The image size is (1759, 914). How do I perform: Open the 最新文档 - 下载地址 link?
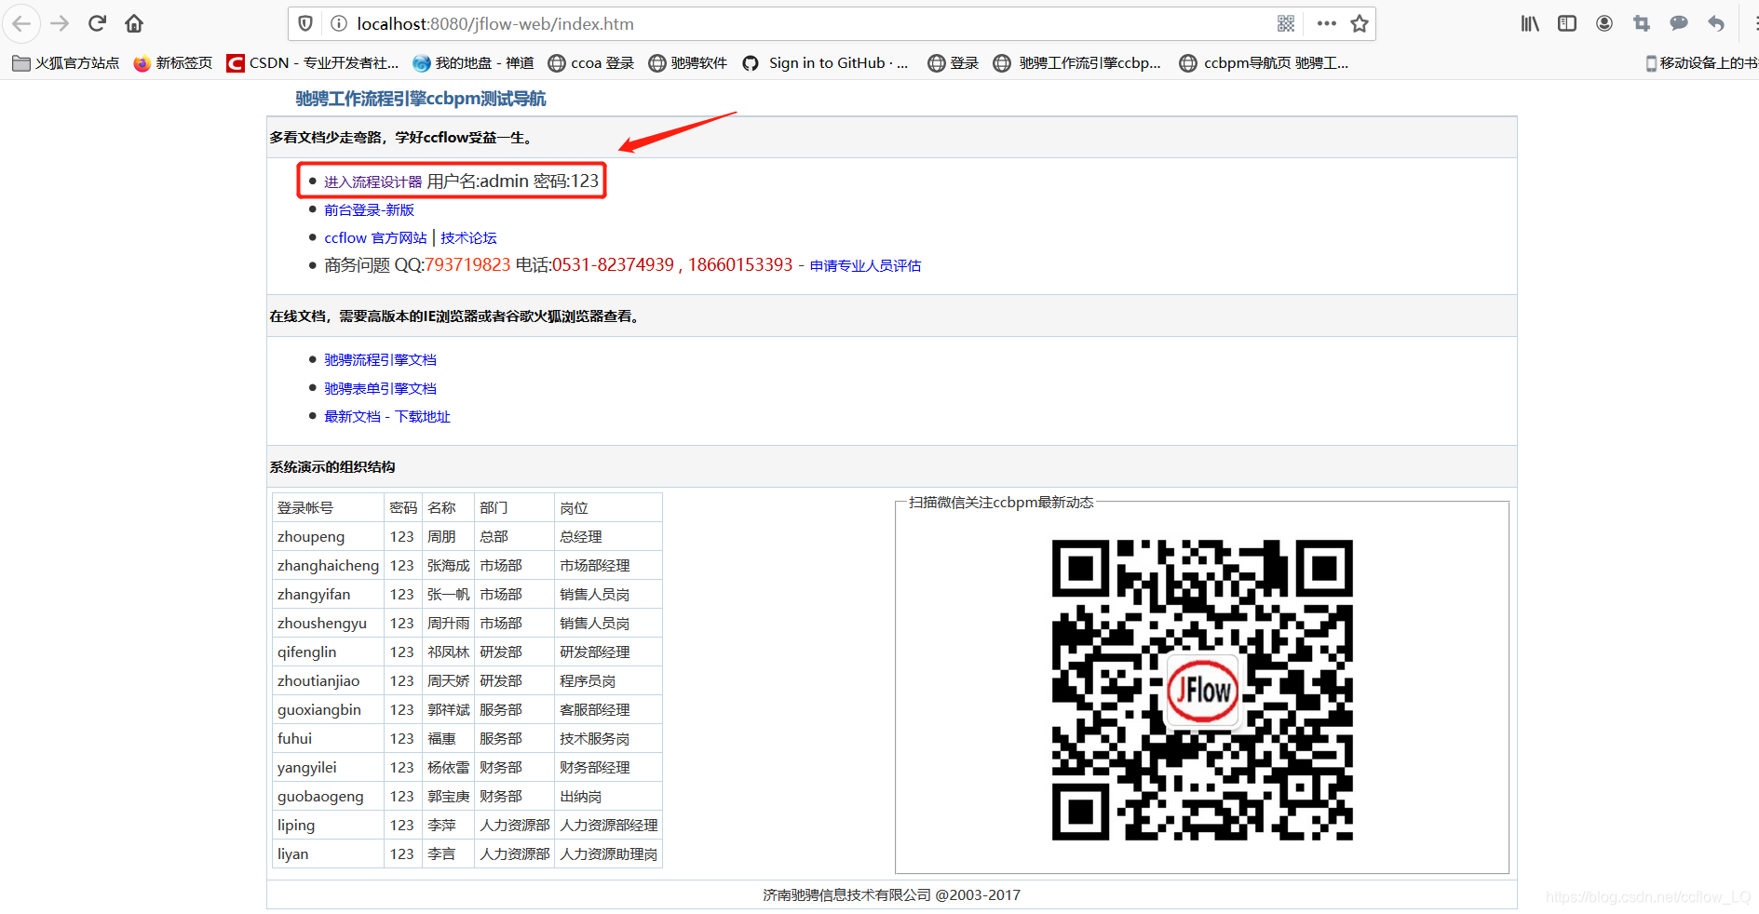point(386,417)
